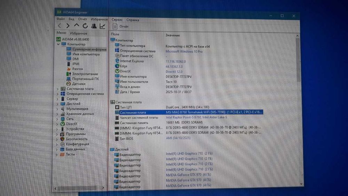
Task: Open the Вид menu
Action: coord(71,19)
